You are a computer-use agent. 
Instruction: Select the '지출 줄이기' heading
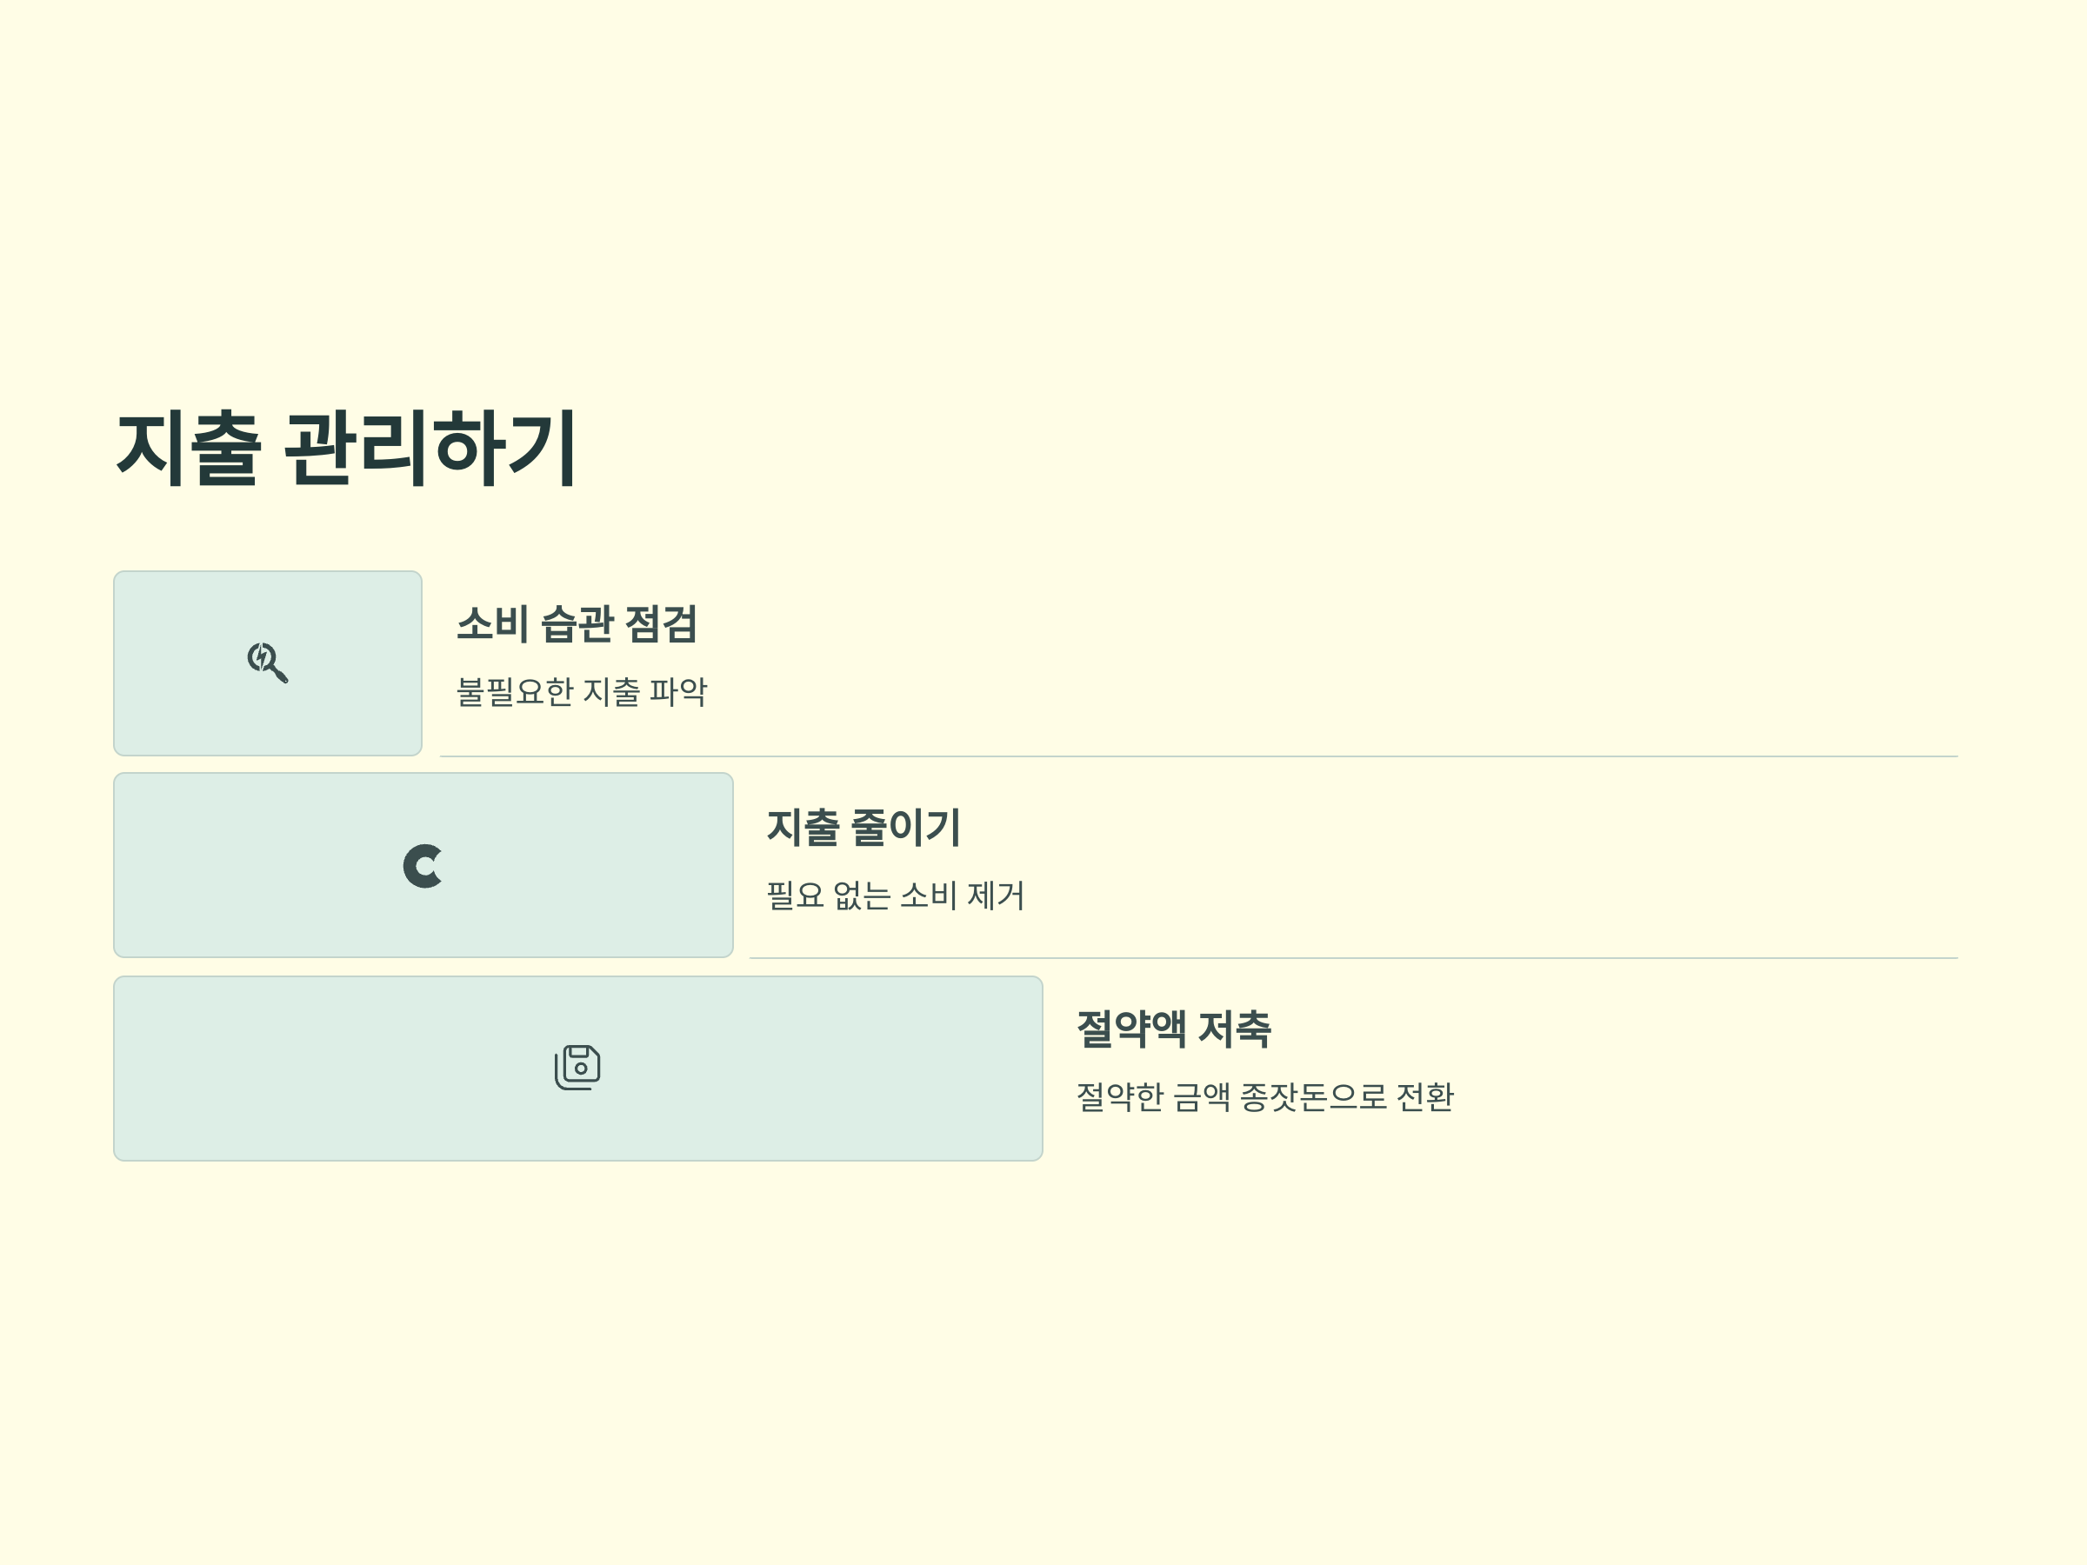[863, 826]
